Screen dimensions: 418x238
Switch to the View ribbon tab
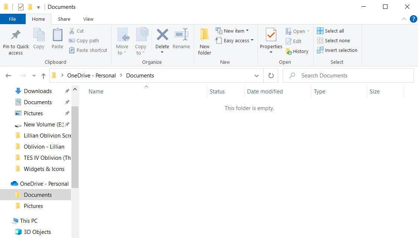88,19
